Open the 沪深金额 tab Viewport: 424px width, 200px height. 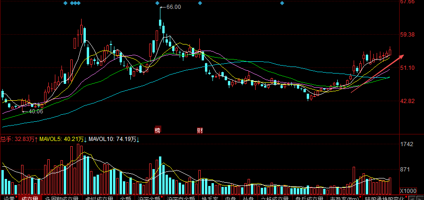point(149,198)
